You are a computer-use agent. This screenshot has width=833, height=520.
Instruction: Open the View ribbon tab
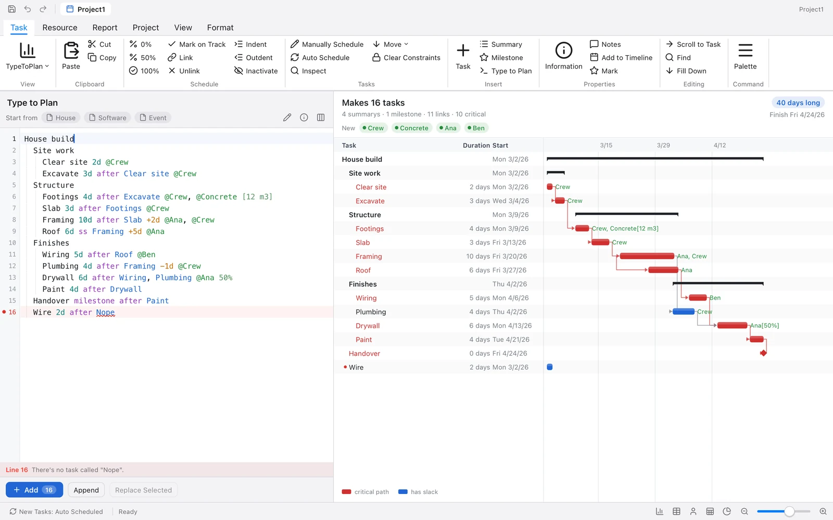(x=183, y=28)
